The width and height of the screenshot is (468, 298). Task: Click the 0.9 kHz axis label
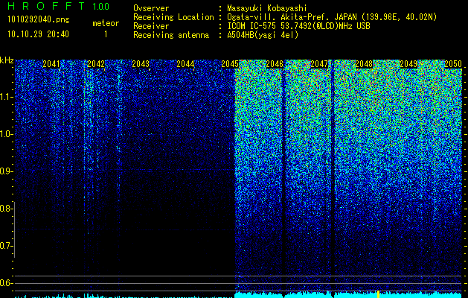click(x=6, y=171)
